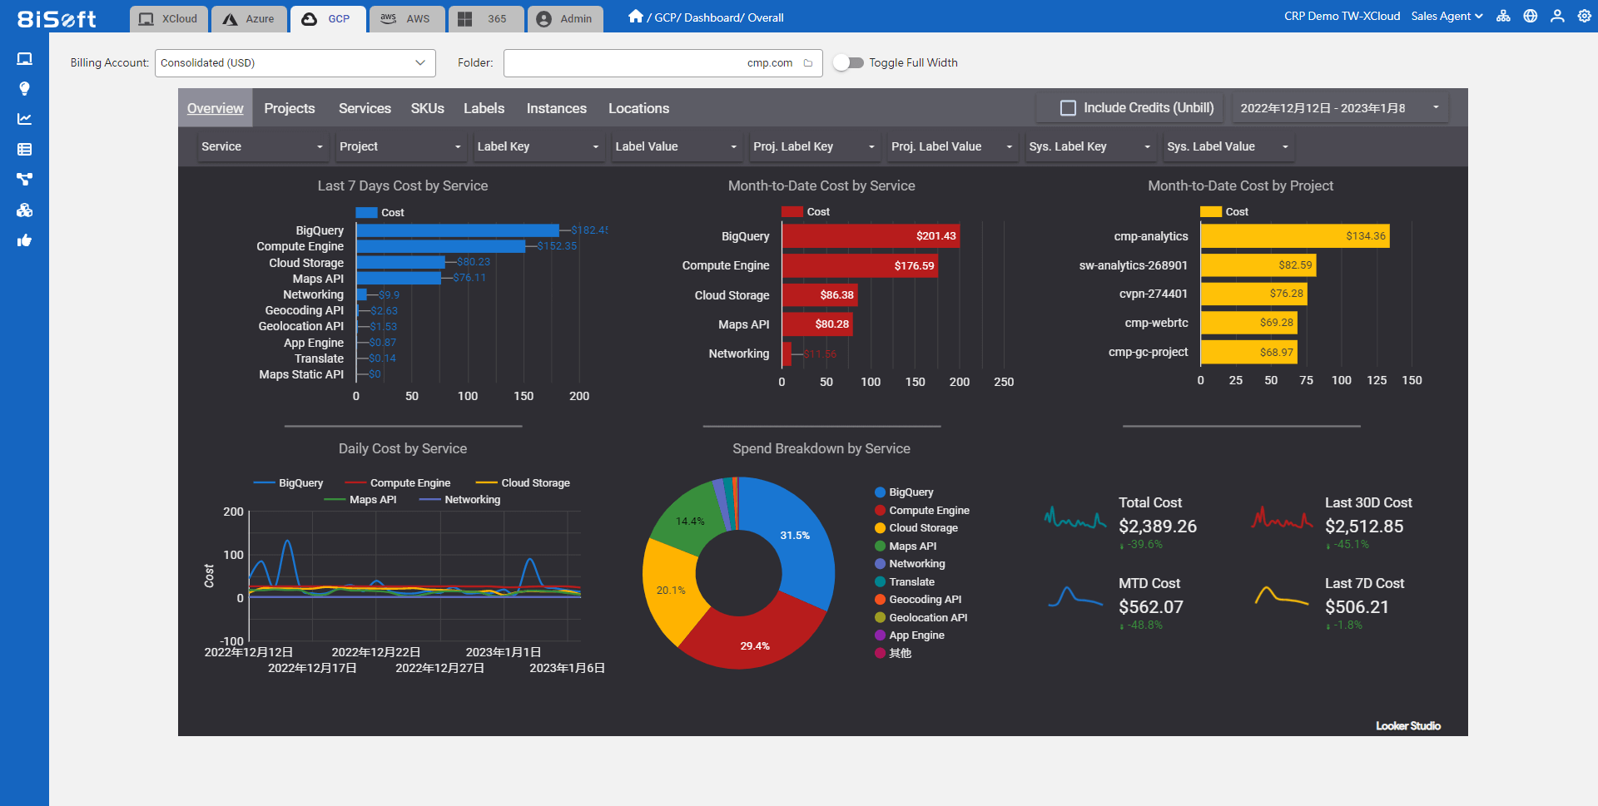1598x806 pixels.
Task: Expand the Service filter dropdown
Action: 262,146
